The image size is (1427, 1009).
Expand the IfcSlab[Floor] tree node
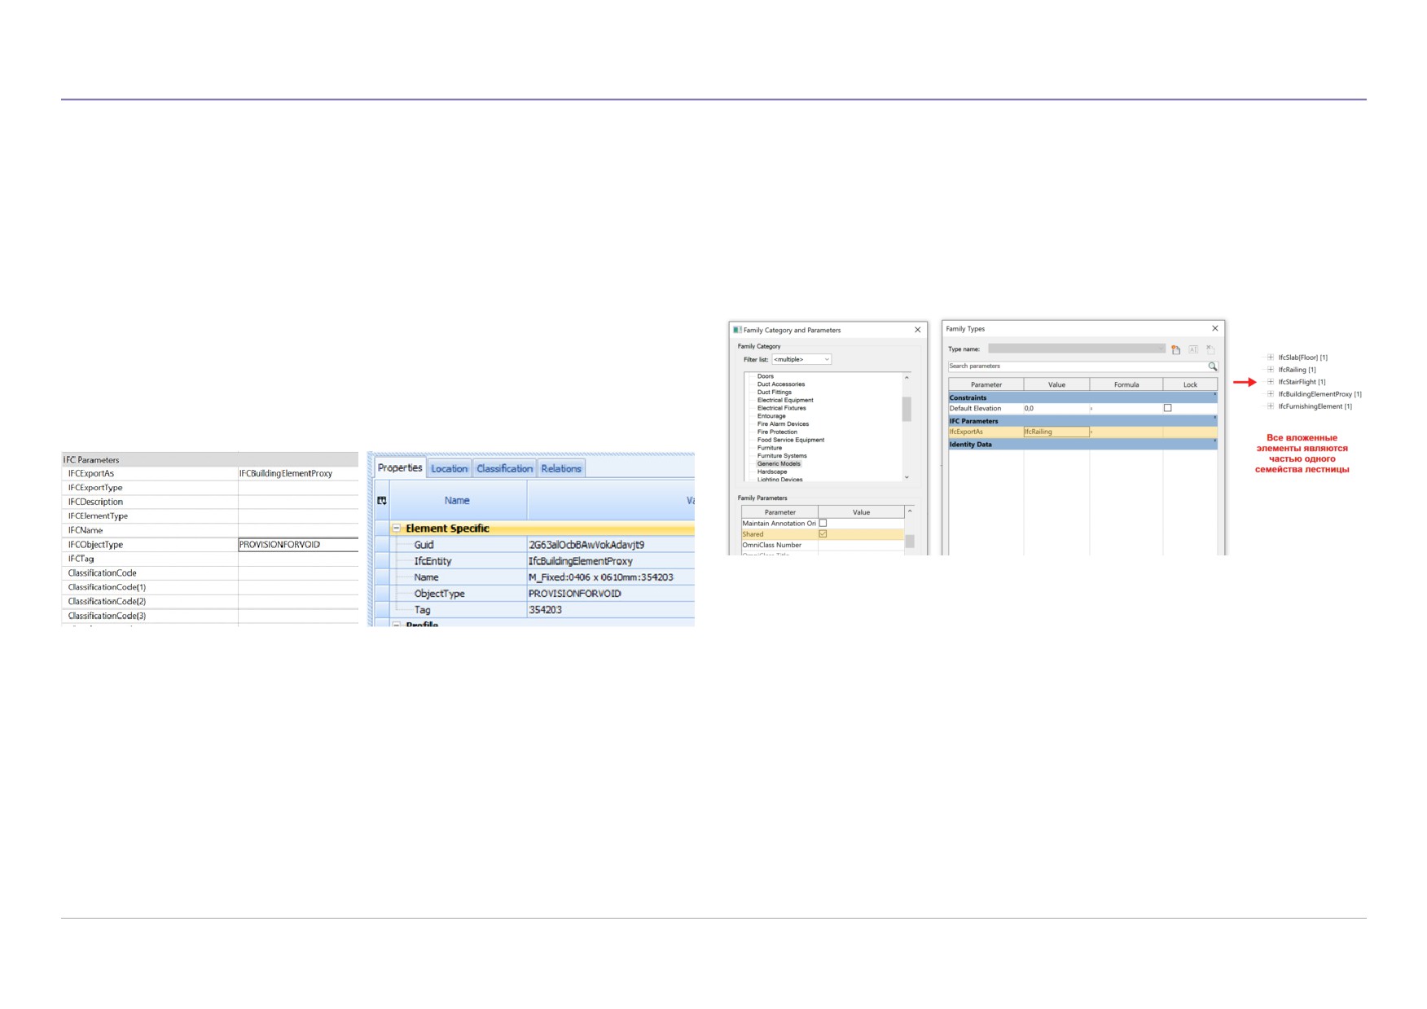[1270, 358]
